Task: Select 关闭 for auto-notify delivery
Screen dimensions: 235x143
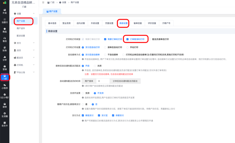Action: 95,66
